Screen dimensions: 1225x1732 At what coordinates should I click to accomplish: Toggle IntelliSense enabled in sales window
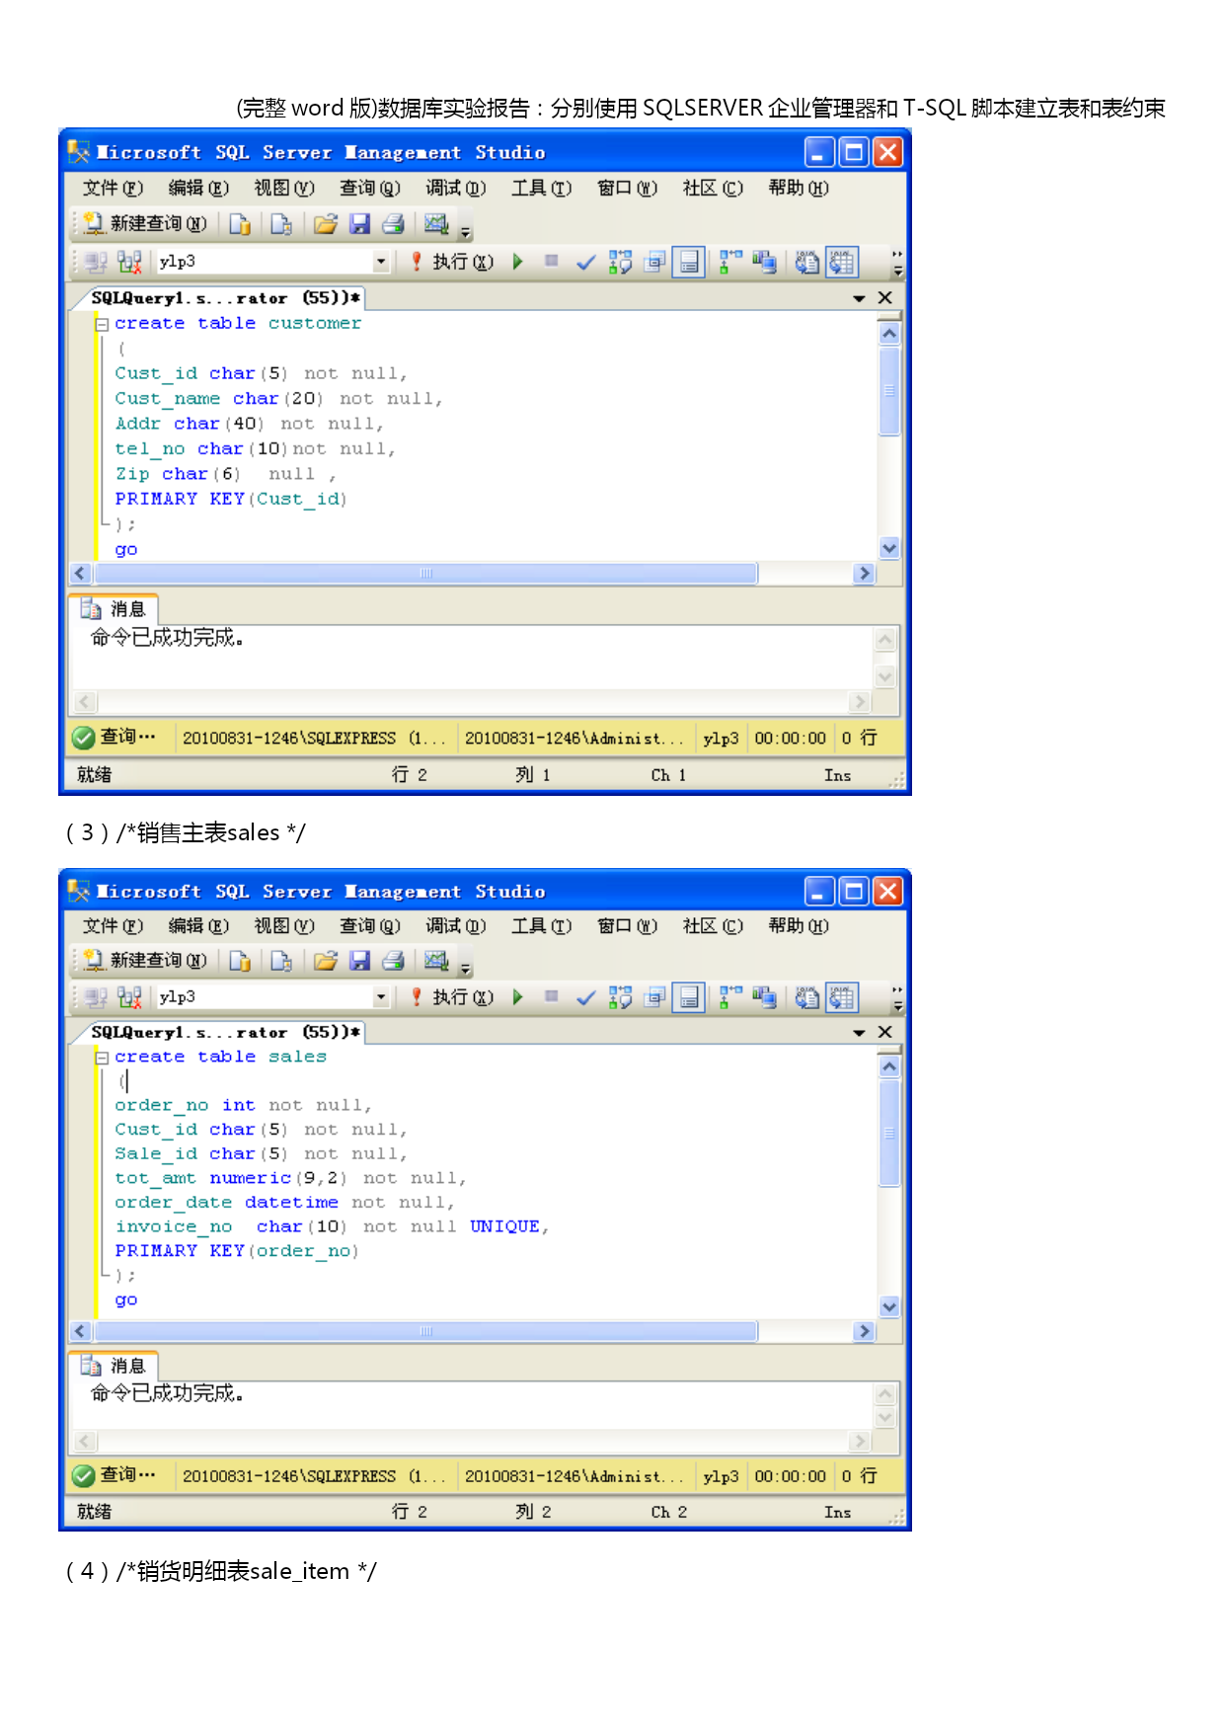point(689,997)
